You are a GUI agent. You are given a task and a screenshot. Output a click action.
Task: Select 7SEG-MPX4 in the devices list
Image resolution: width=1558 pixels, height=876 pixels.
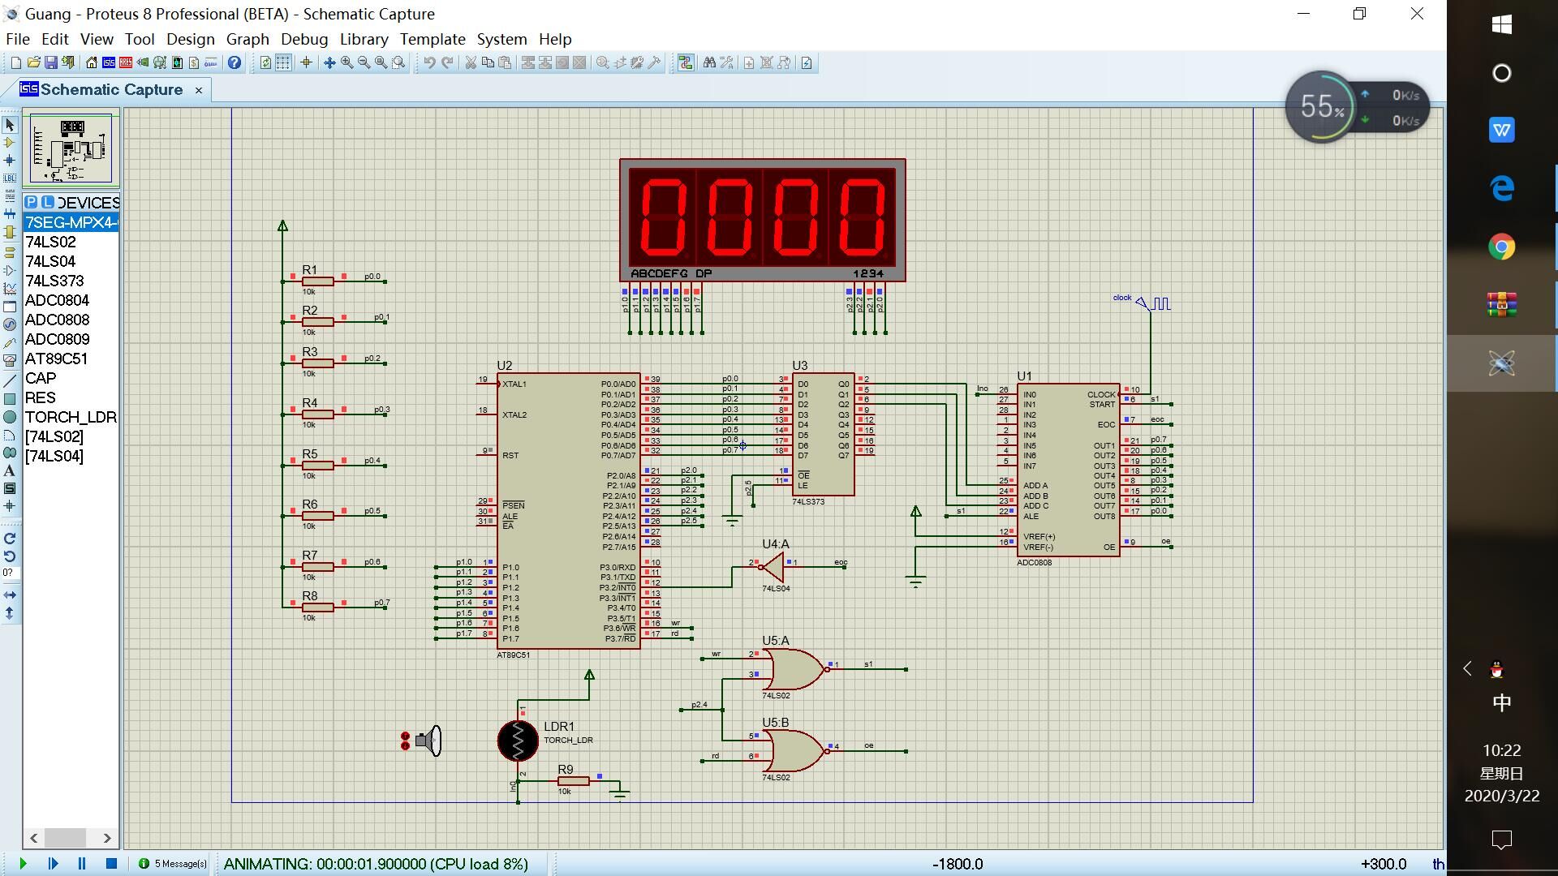(x=71, y=222)
